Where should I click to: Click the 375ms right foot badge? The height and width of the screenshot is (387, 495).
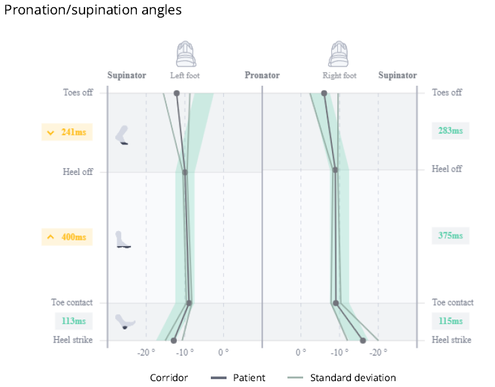tap(450, 236)
